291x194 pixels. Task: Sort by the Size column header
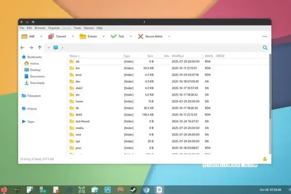point(150,56)
